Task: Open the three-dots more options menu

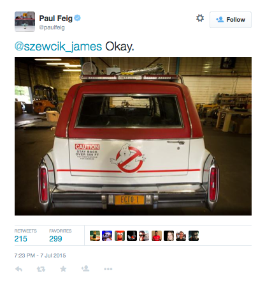Action: 108,269
